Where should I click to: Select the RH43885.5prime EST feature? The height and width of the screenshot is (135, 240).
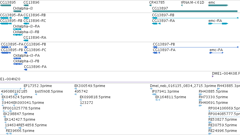(201, 94)
